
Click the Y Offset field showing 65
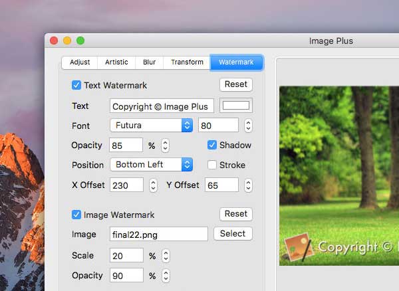[x=221, y=185]
